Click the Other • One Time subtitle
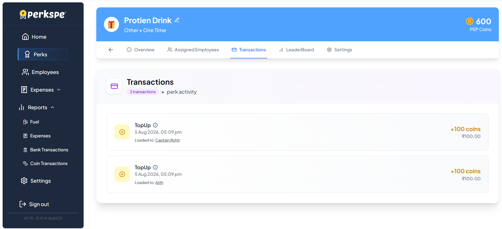Viewport: 502px width, 229px height. [x=145, y=30]
